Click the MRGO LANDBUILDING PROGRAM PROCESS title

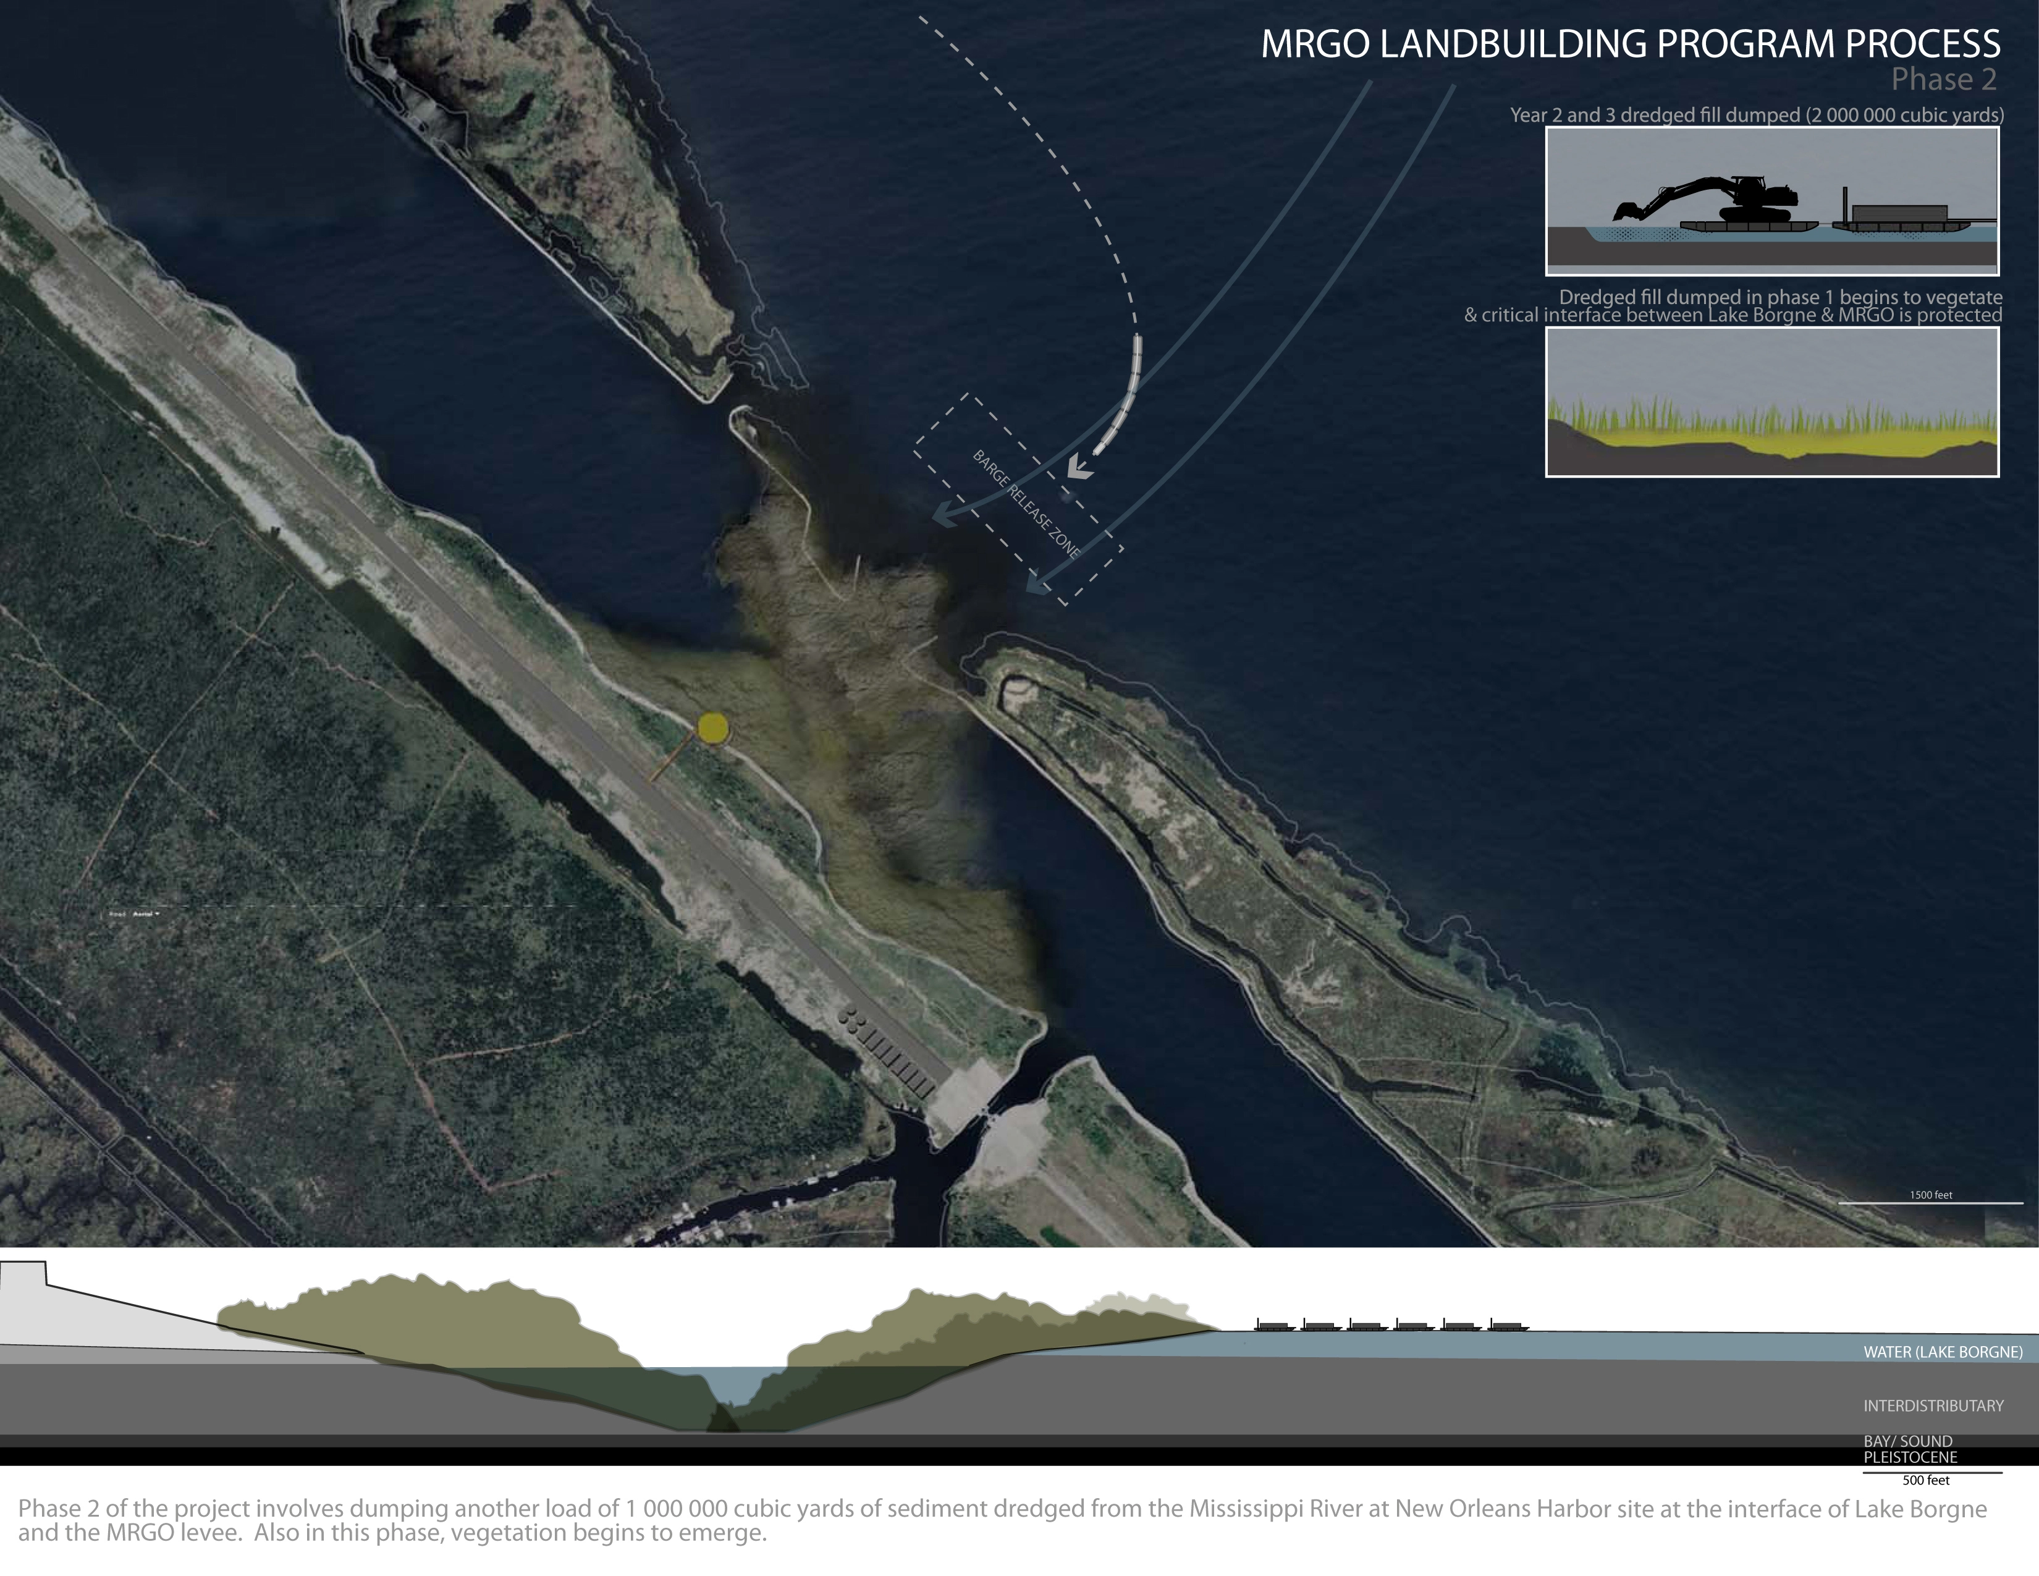[1630, 44]
